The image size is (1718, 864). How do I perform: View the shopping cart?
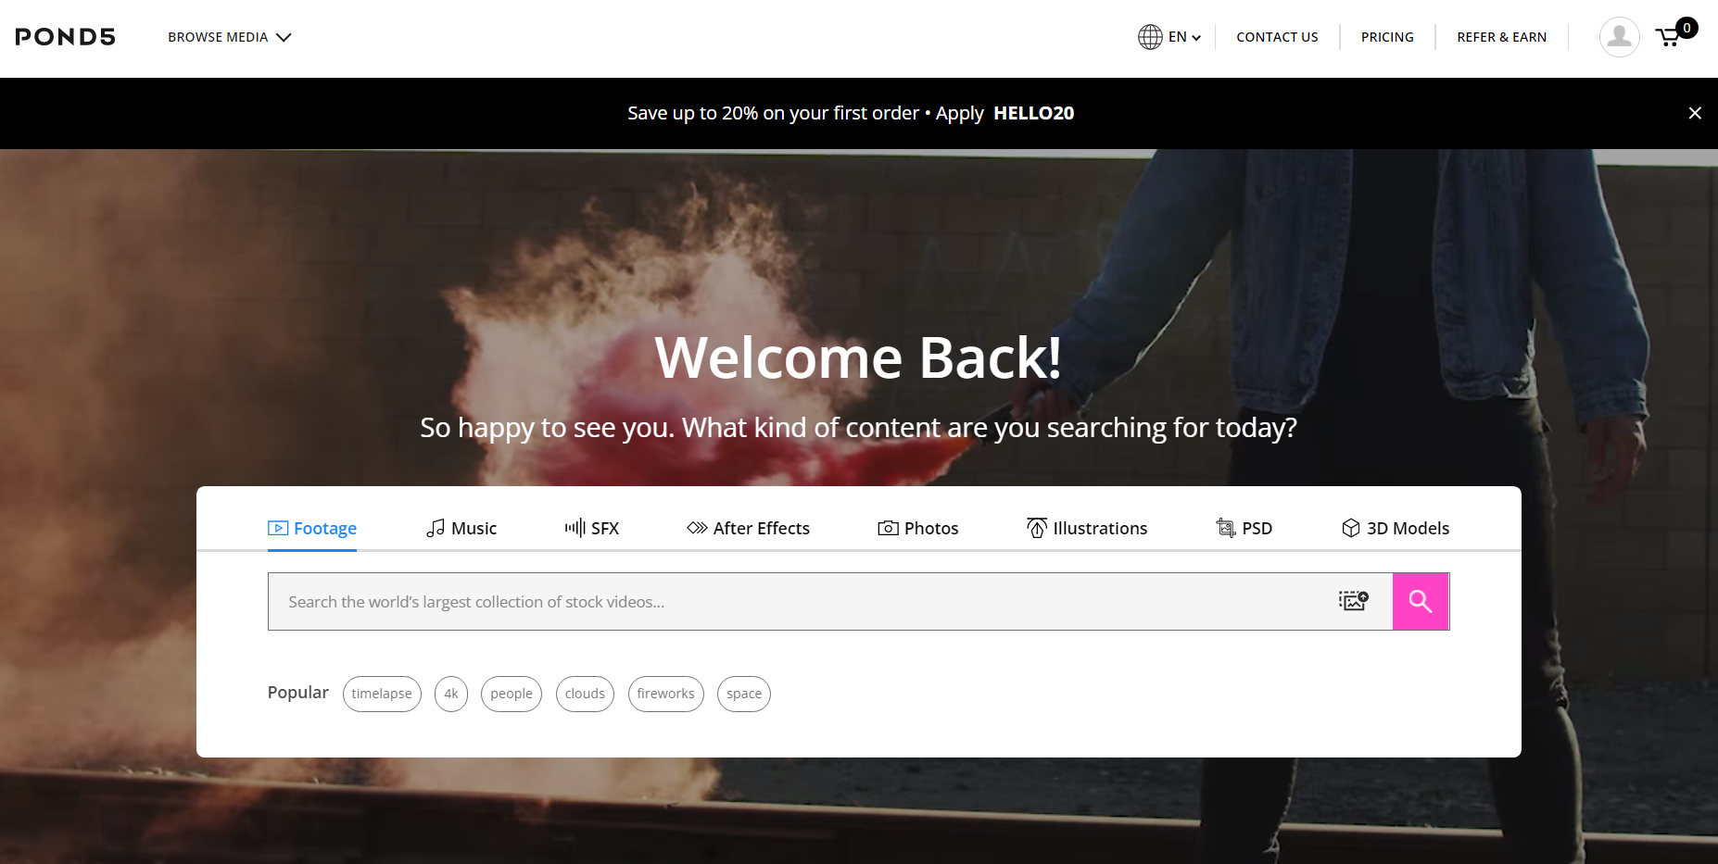tap(1674, 34)
